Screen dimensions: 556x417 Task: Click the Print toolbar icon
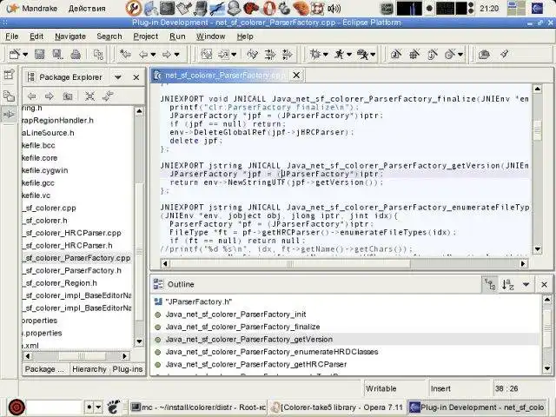pos(76,54)
